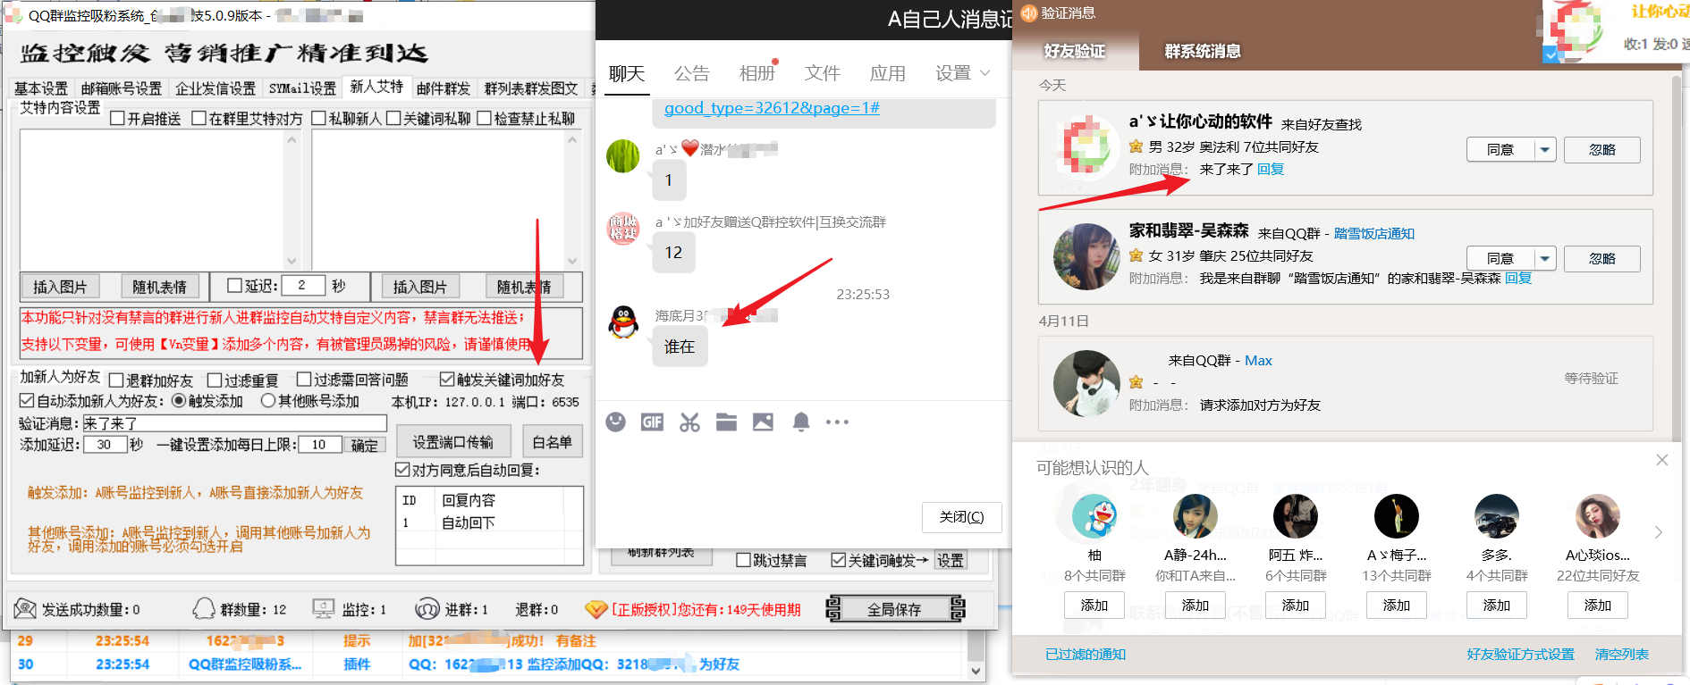Click the monitor icon beside 监控: 1
Viewport: 1690px width, 685px height.
pyautogui.click(x=324, y=609)
